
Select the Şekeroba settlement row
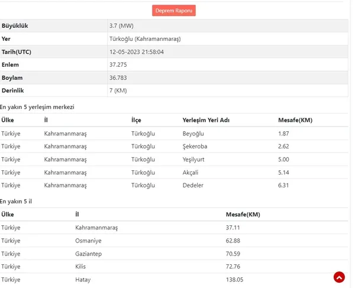pyautogui.click(x=174, y=147)
